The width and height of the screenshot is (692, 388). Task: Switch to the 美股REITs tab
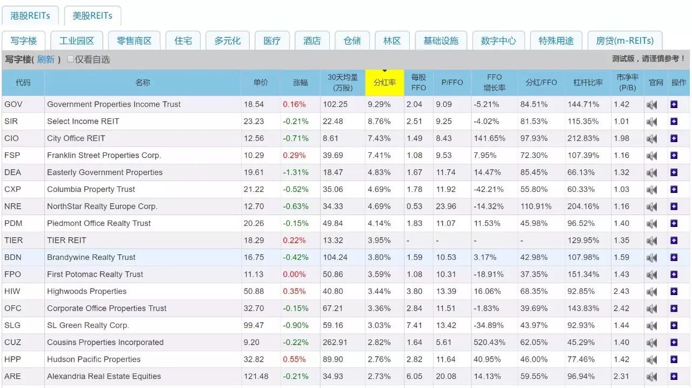[x=92, y=16]
